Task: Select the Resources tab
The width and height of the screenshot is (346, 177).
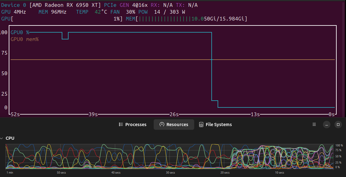Action: (174, 125)
